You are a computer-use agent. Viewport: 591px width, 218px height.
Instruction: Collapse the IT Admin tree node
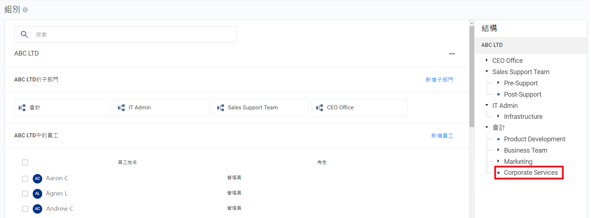(487, 105)
